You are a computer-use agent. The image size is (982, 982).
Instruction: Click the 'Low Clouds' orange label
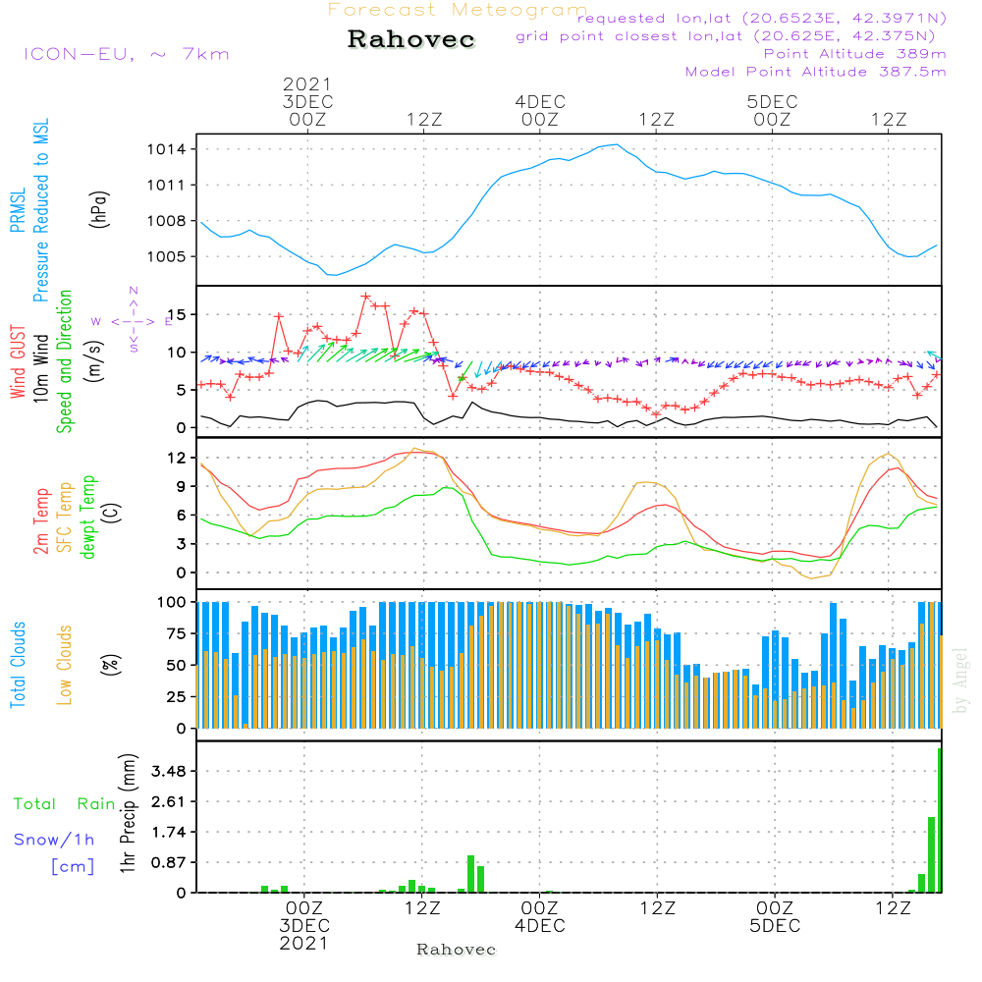coord(64,665)
